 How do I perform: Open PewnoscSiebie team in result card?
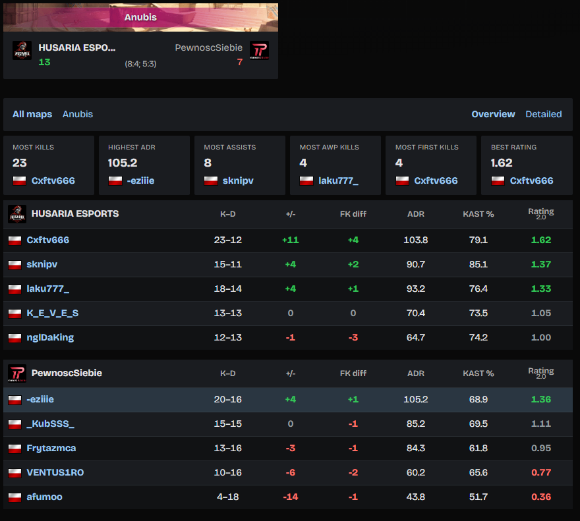coord(209,47)
